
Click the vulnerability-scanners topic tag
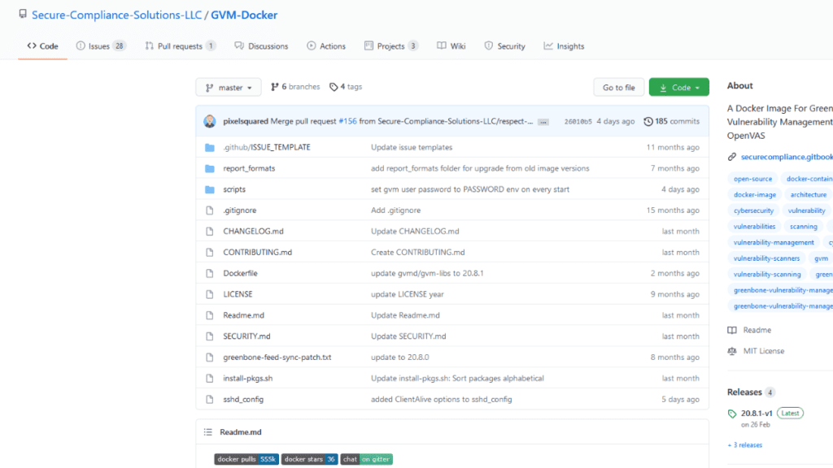(x=766, y=258)
